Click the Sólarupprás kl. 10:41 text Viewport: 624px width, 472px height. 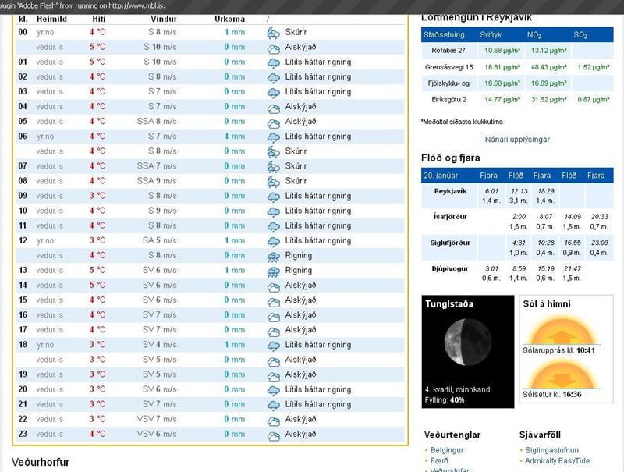[x=558, y=350]
